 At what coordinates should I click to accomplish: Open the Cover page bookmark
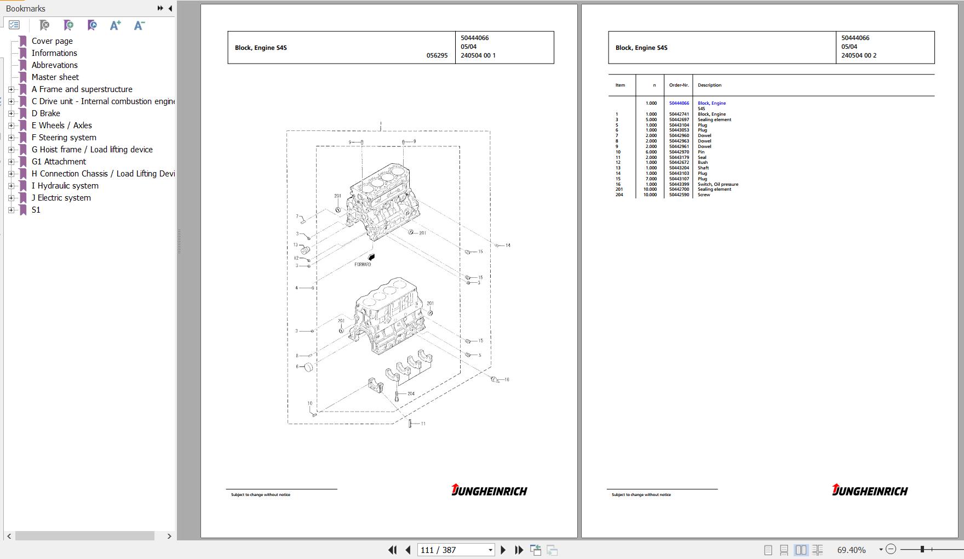(52, 41)
